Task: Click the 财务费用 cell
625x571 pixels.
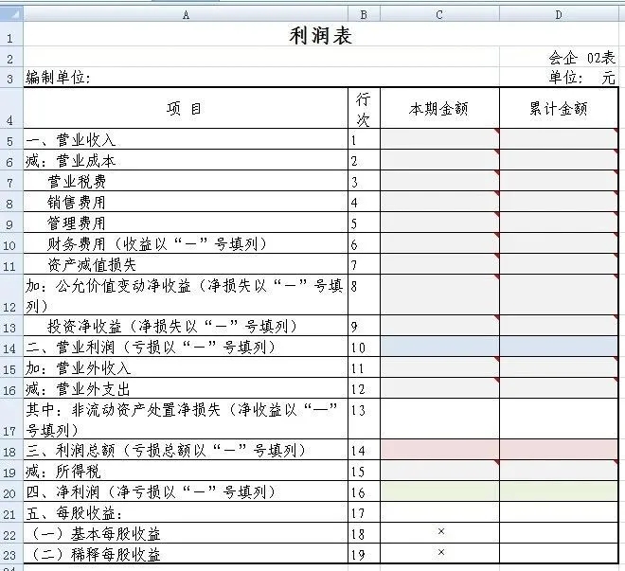Action: pos(186,243)
